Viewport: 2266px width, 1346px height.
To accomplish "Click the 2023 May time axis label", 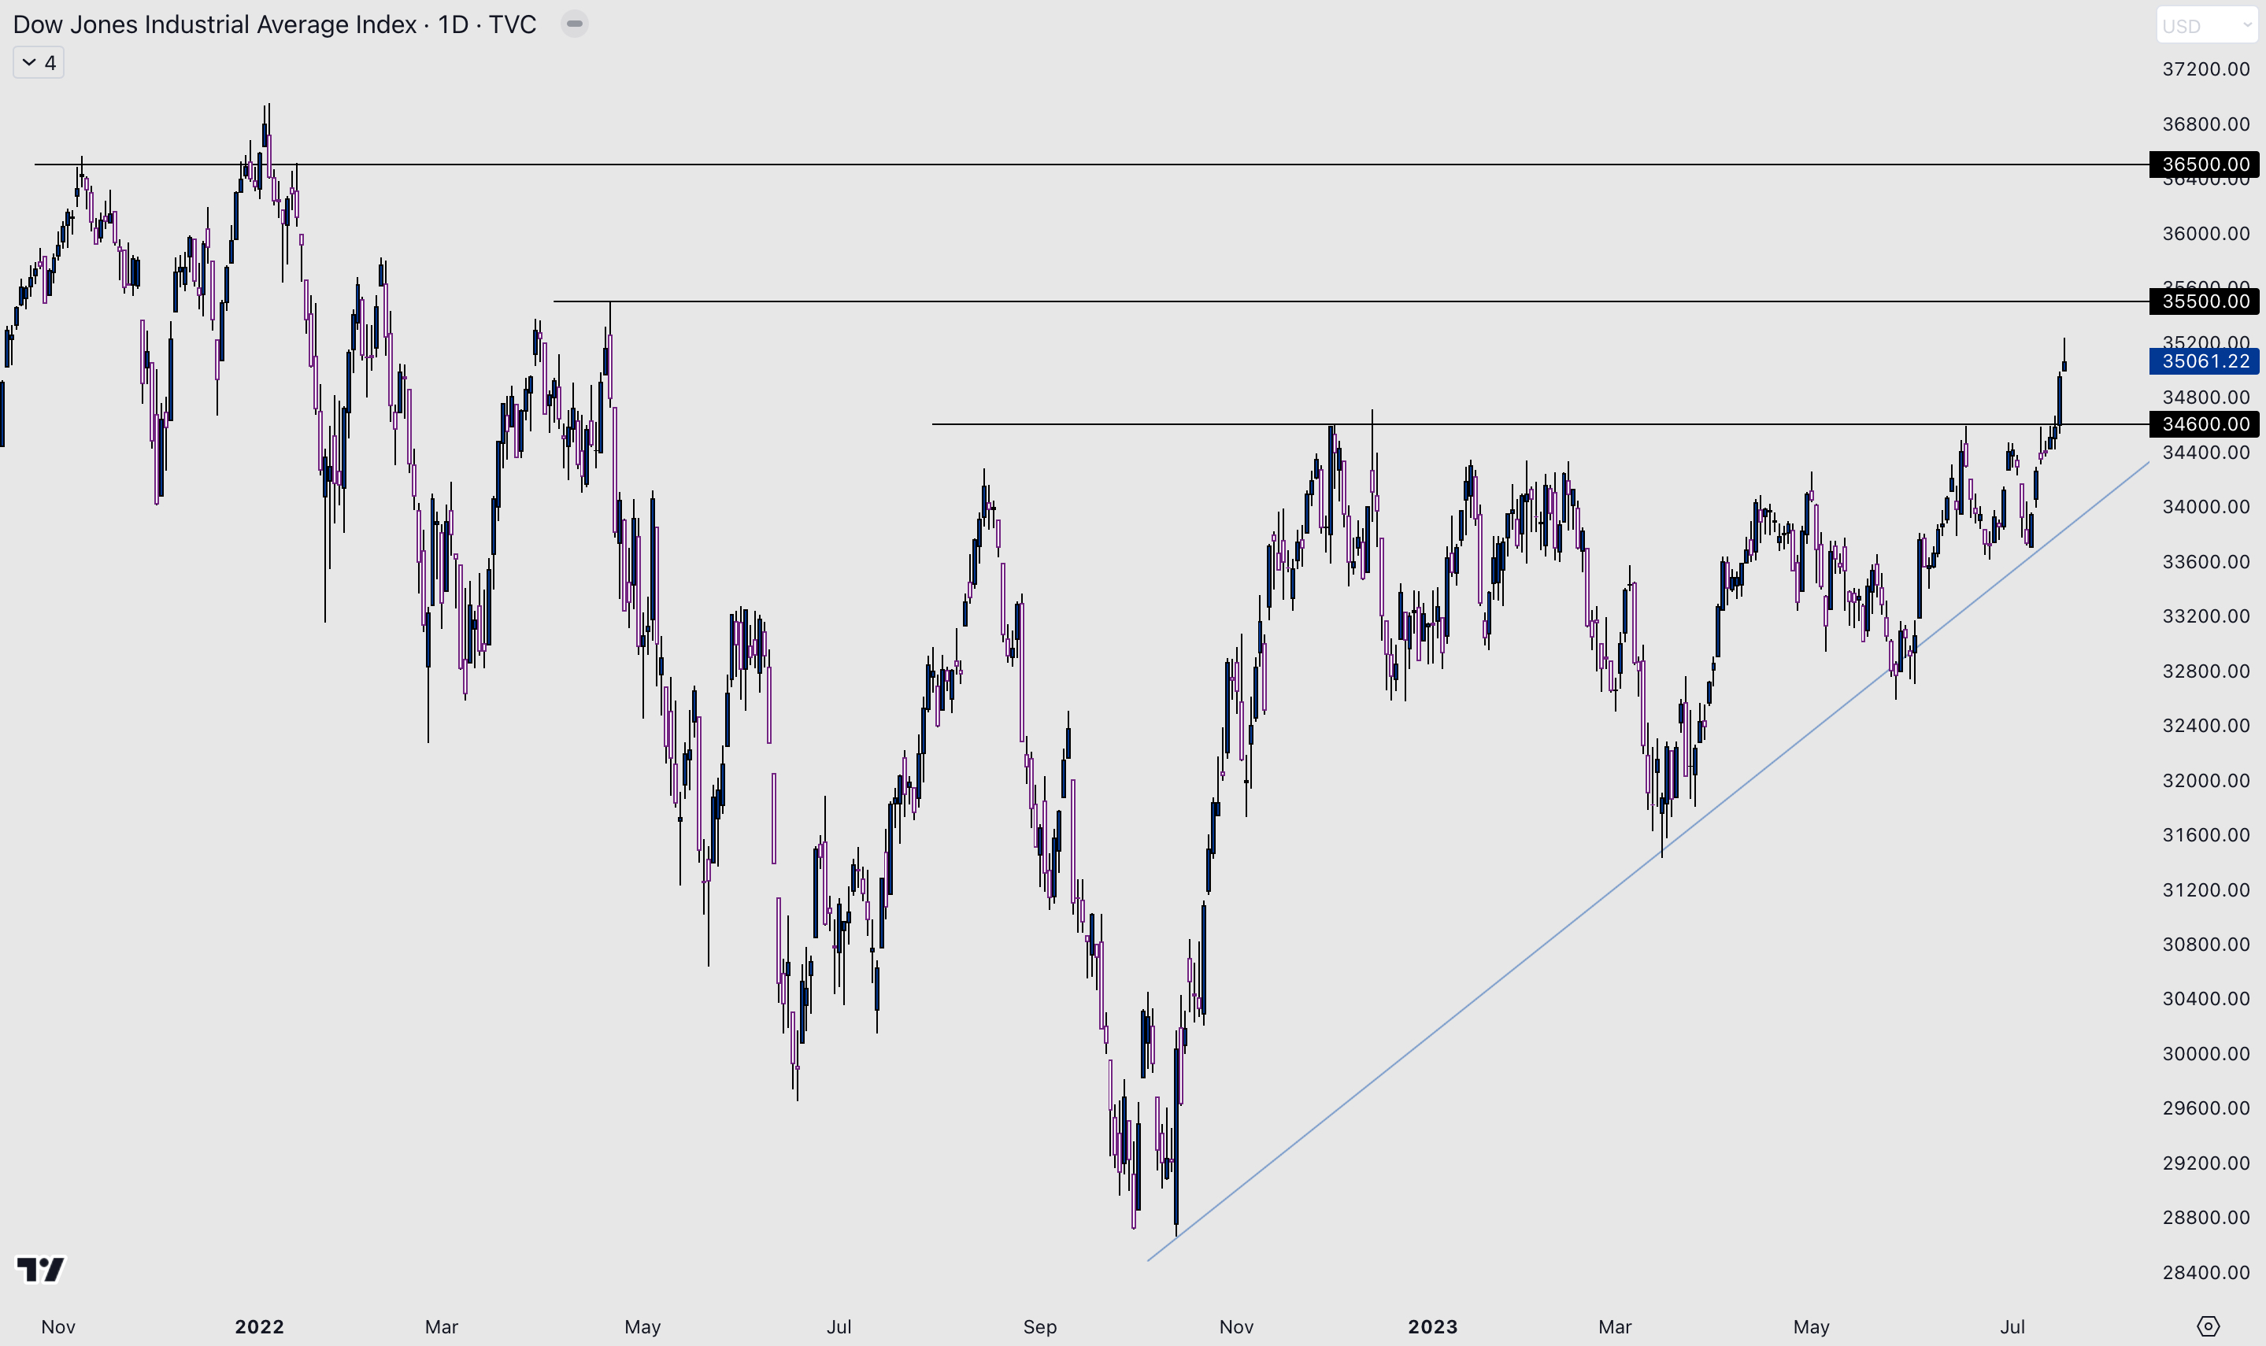I will click(x=1812, y=1327).
